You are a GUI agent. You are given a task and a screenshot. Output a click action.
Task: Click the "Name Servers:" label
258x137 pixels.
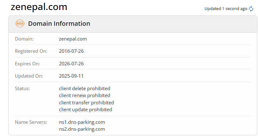[31, 122]
